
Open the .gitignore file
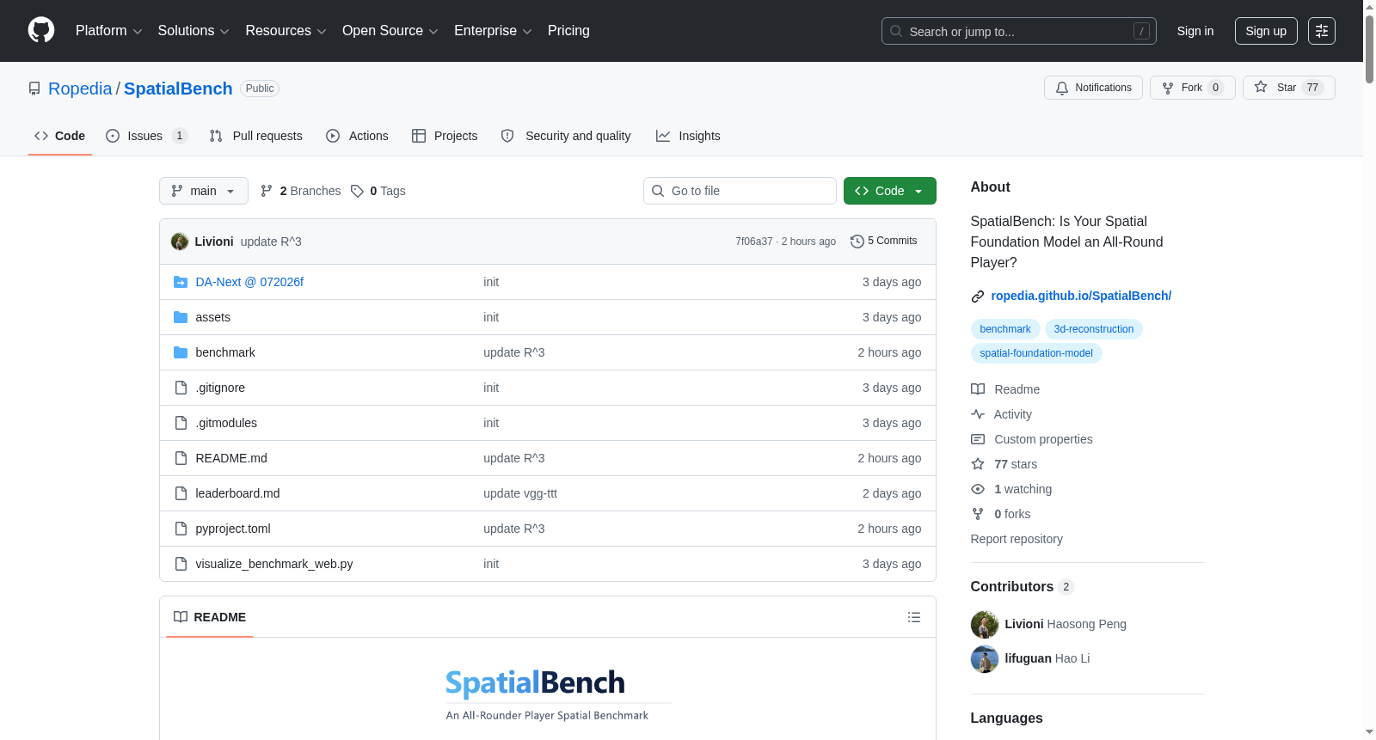[220, 388]
